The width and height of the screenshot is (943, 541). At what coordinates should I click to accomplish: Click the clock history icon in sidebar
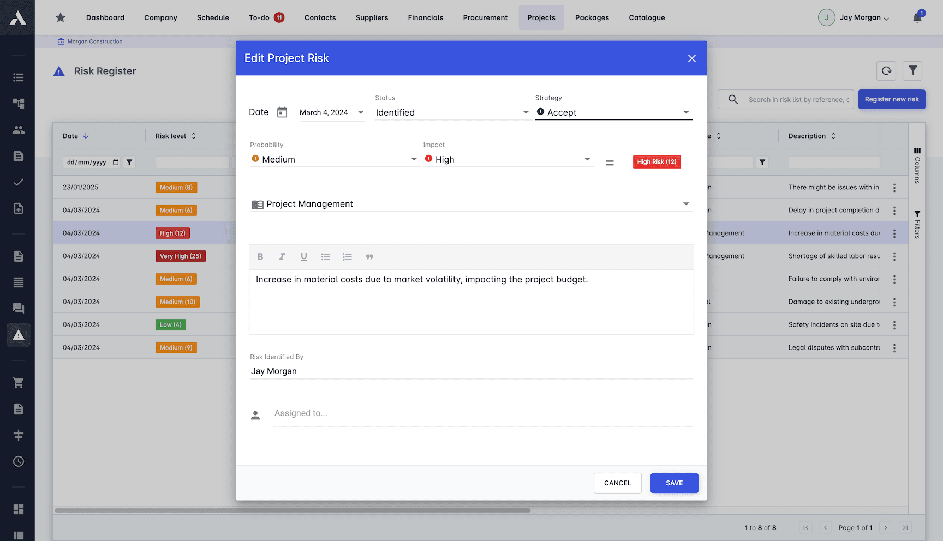tap(18, 461)
